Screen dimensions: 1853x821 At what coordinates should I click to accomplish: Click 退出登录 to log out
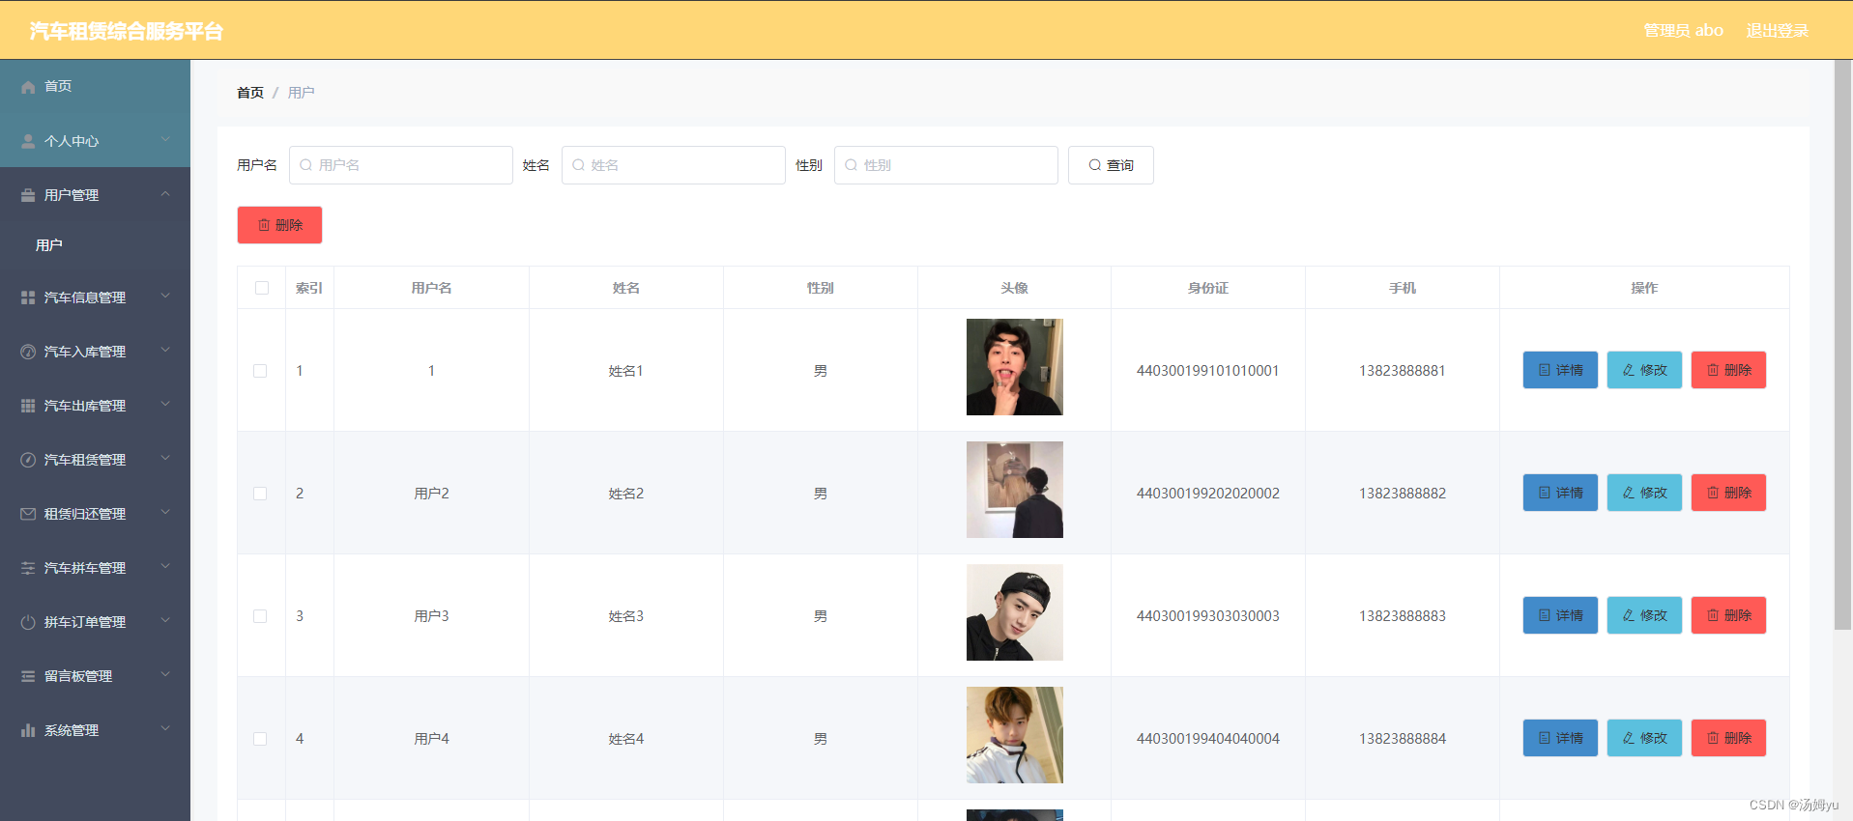[1777, 31]
